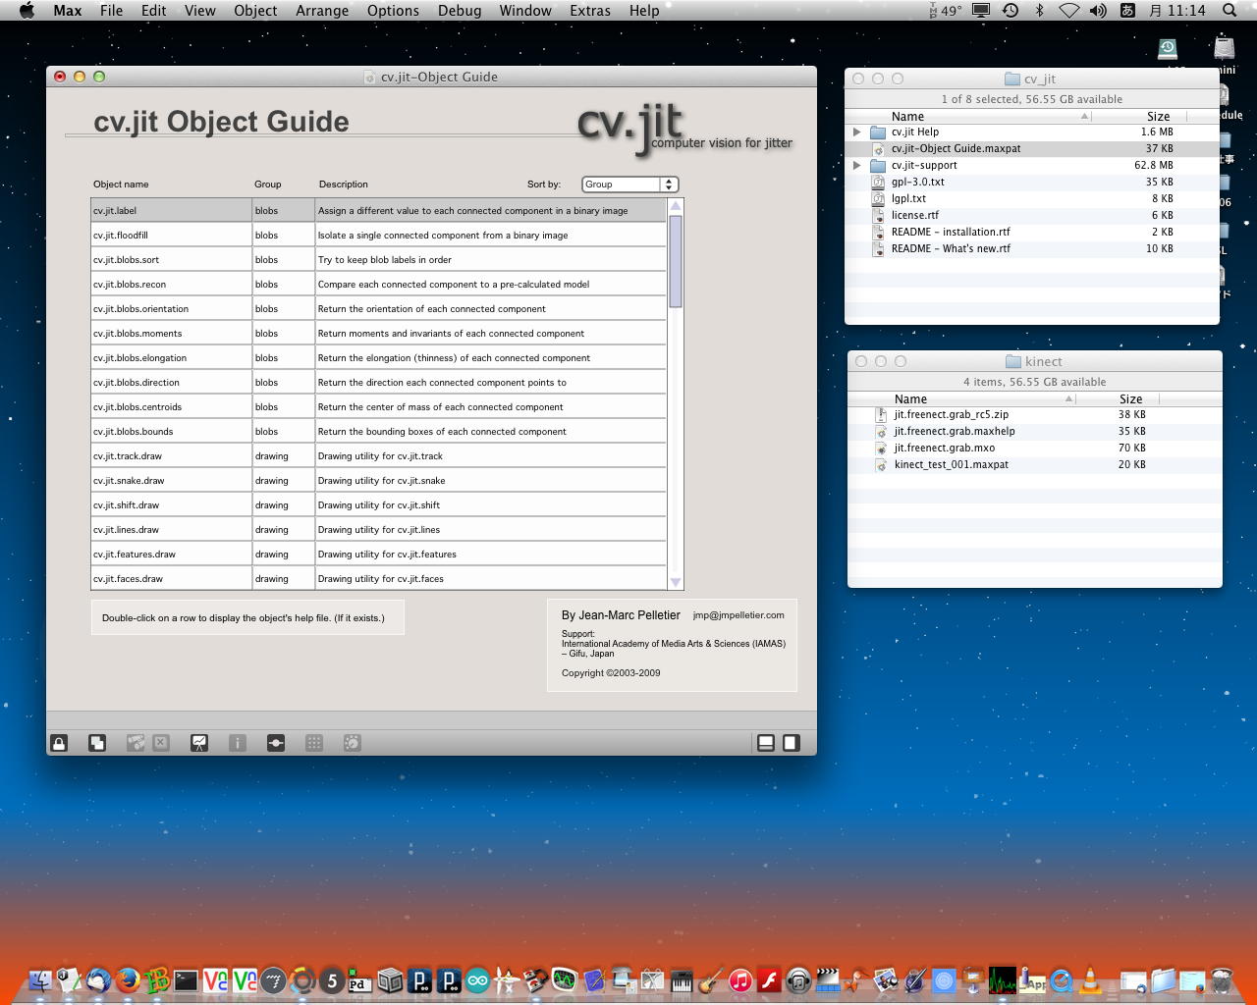Click the show grid icon
This screenshot has height=1005, width=1257.
coord(314,743)
